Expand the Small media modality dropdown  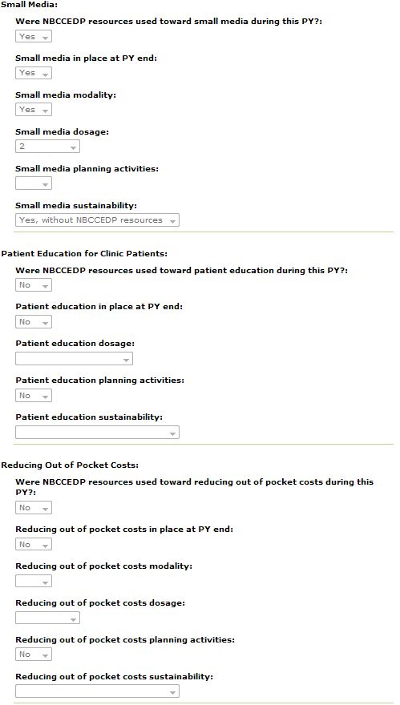point(34,110)
